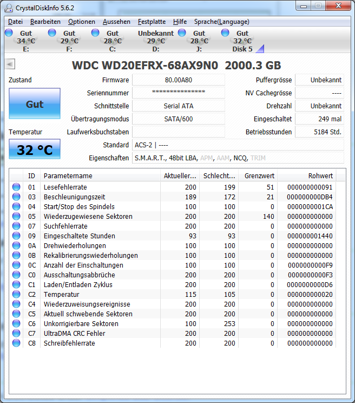355x403 pixels.
Task: Click the 32 °C temperature button
Action: coord(35,149)
